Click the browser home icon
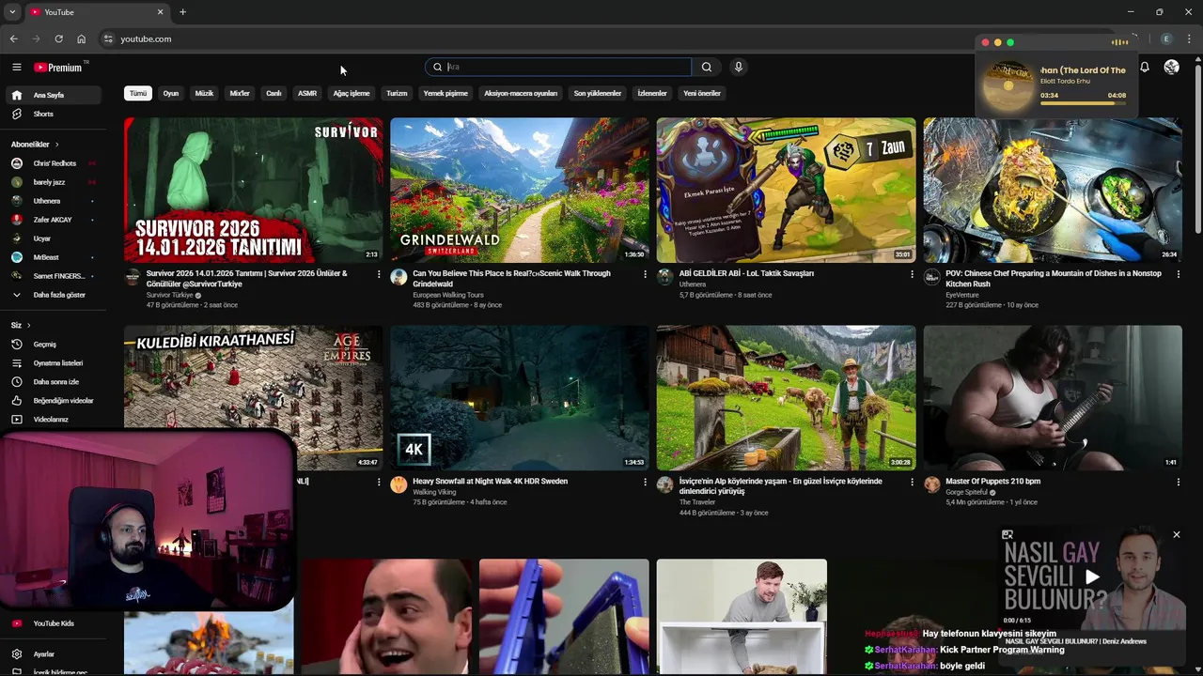Image resolution: width=1203 pixels, height=676 pixels. (x=81, y=38)
